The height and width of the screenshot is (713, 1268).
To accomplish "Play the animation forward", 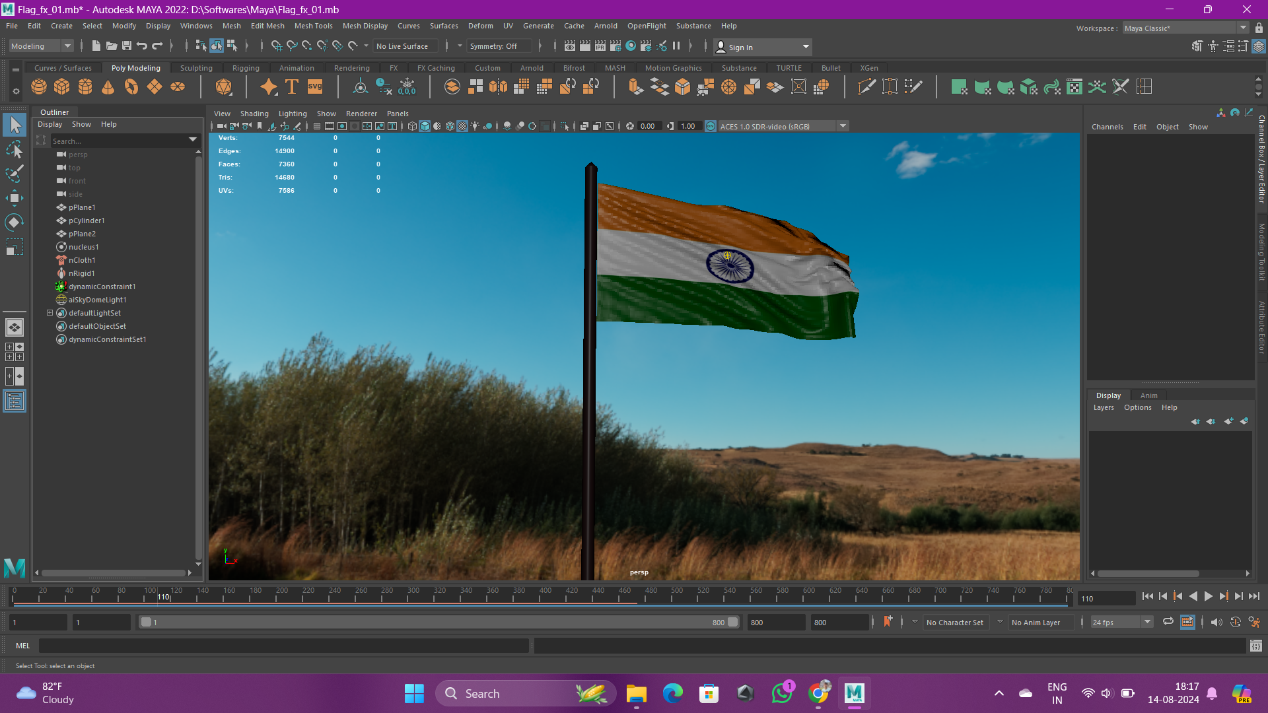I will pyautogui.click(x=1208, y=596).
